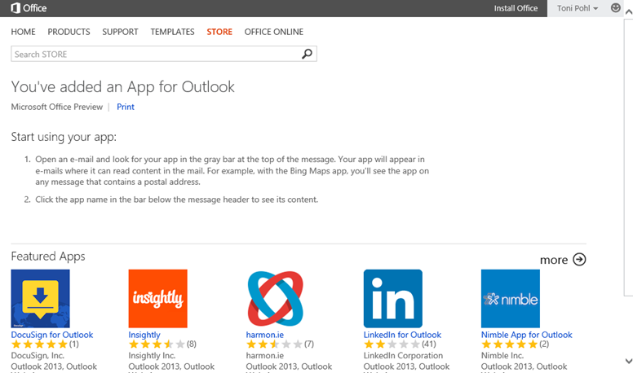The width and height of the screenshot is (633, 373).
Task: Open the harmon.ie app icon
Action: coord(275,299)
